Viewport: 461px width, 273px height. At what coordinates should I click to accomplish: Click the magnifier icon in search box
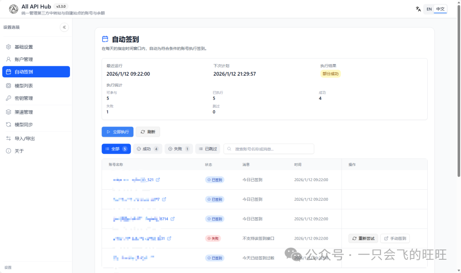point(230,149)
